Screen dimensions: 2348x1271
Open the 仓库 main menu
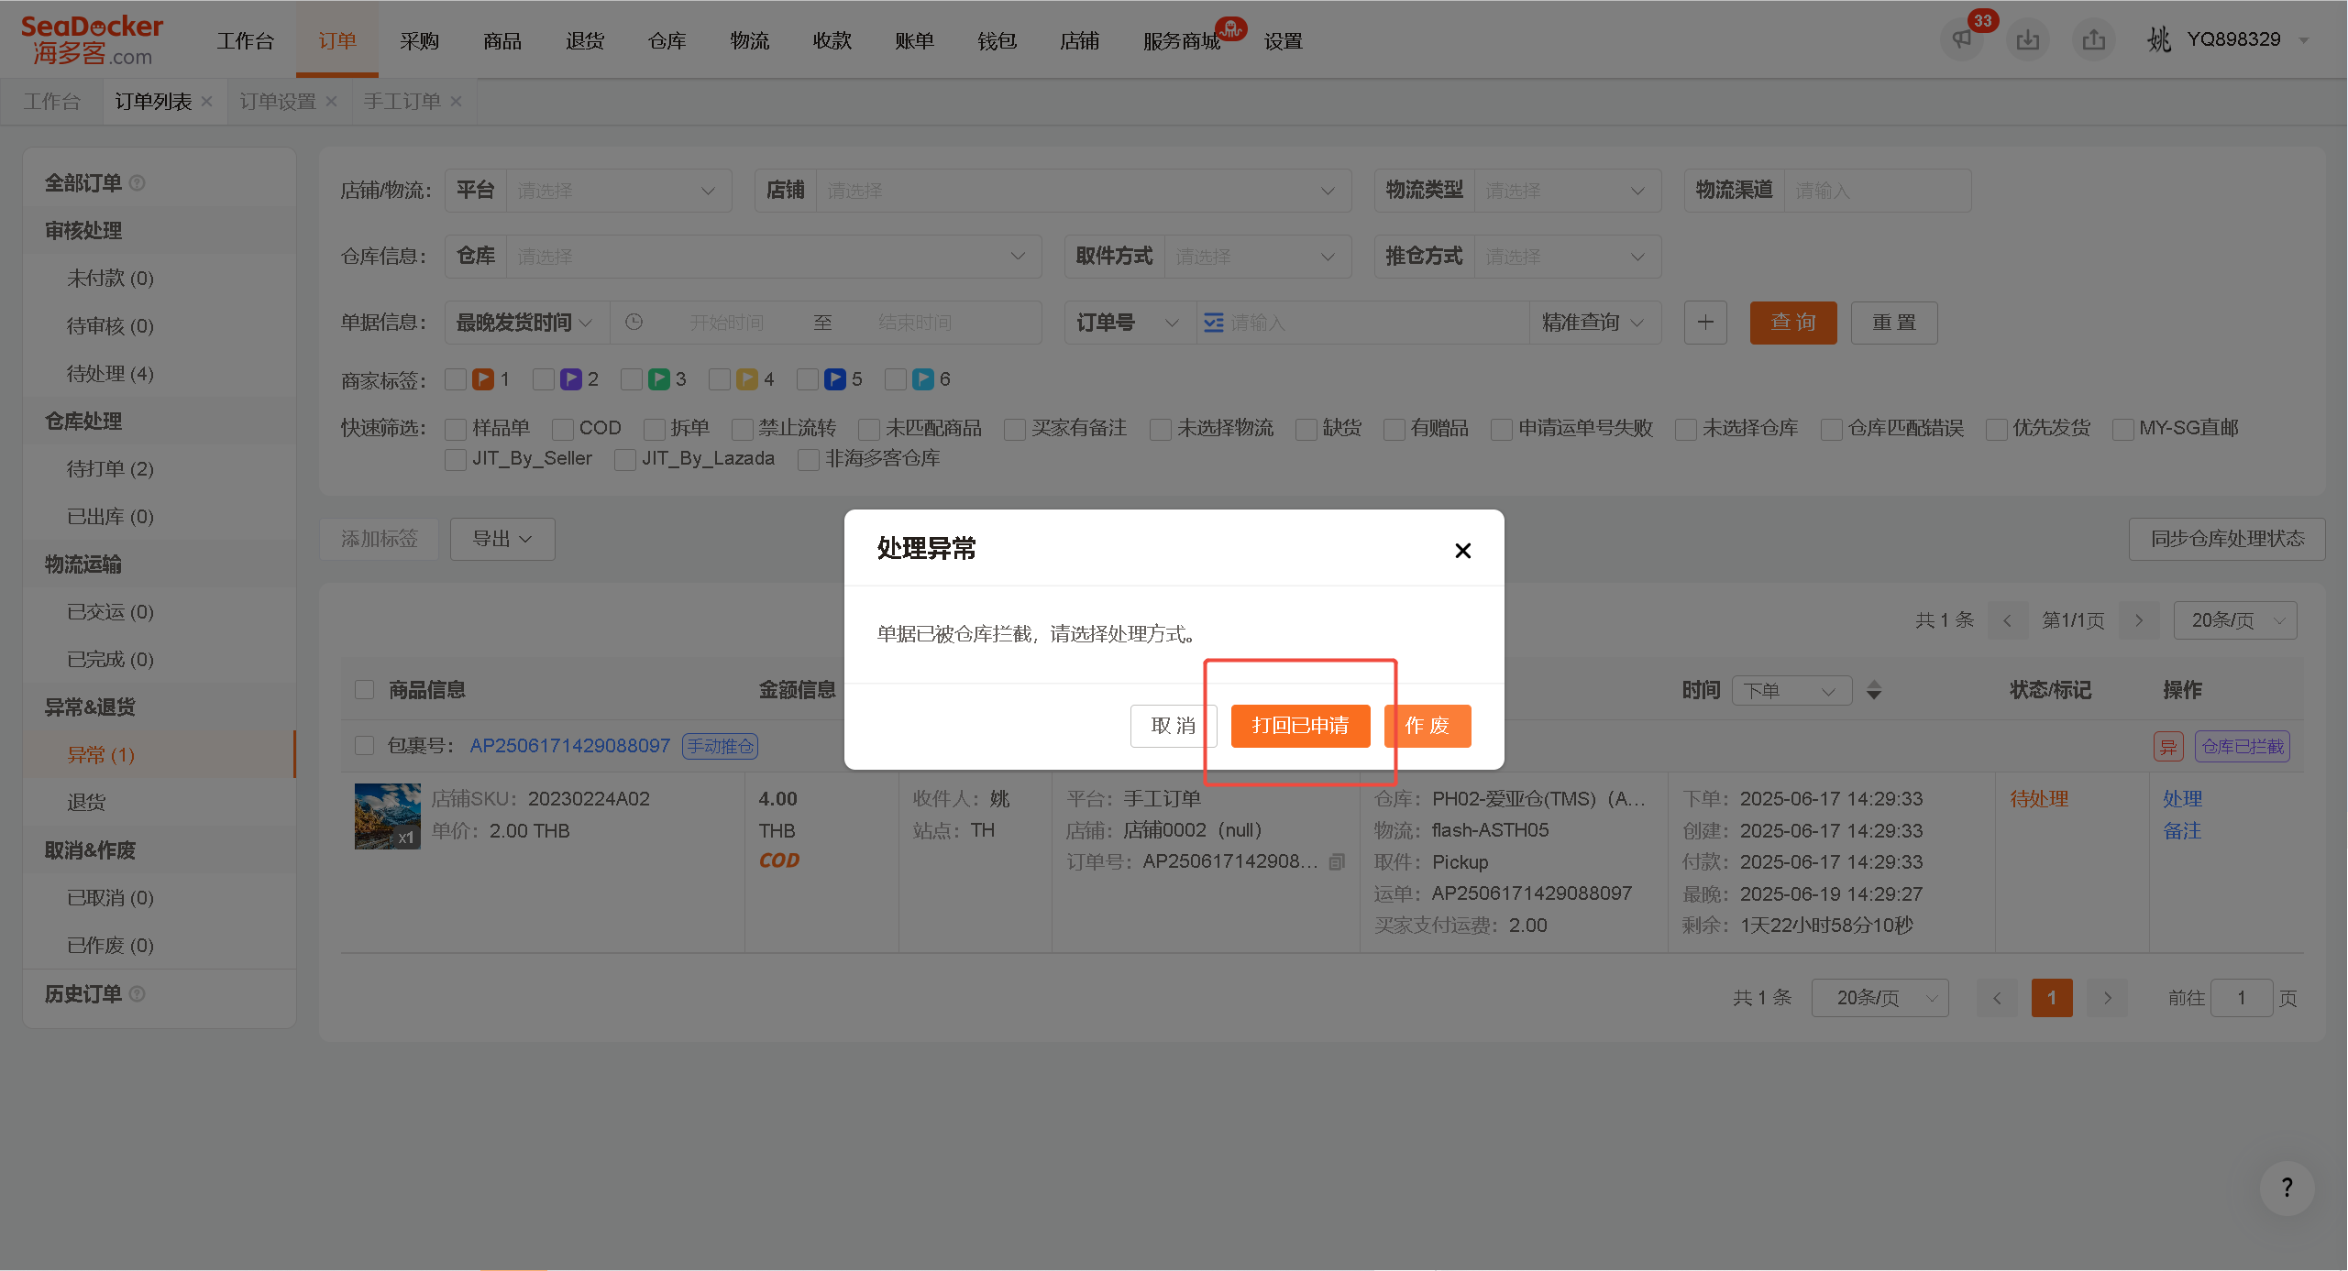click(x=667, y=40)
